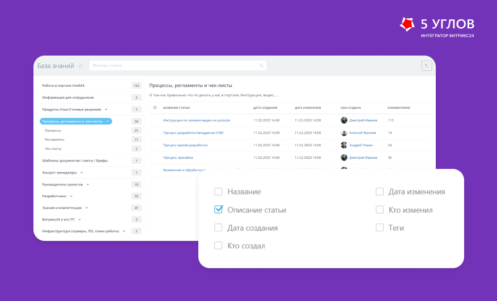Viewport: 497px width, 301px height.
Task: Expand Аккаунт менеджеры chevron
Action: 82,172
